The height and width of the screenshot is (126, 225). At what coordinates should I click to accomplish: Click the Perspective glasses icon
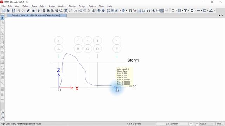(94, 10)
